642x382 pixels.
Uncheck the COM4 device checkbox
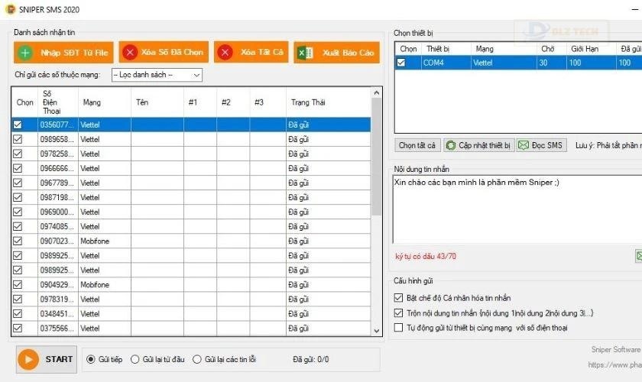click(401, 63)
